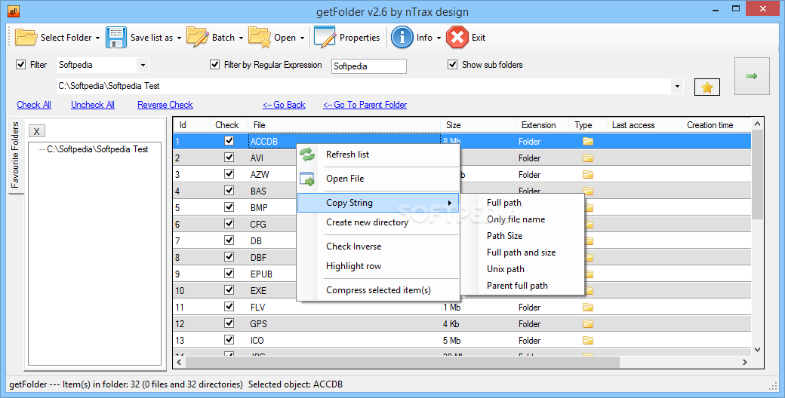This screenshot has width=785, height=398.
Task: Copy Full path from submenu
Action: (503, 203)
